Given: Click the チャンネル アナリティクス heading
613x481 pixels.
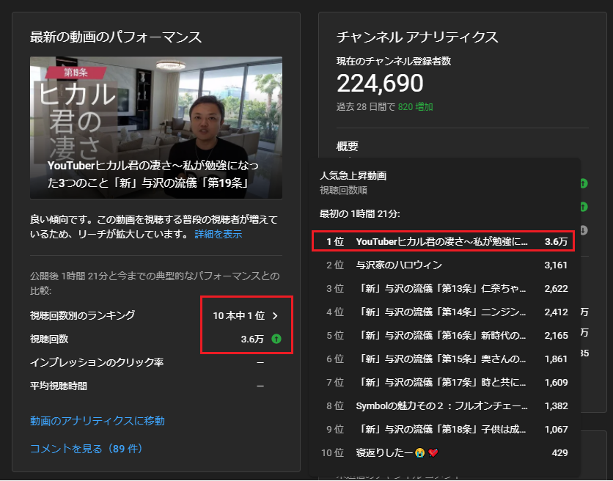Looking at the screenshot, I should [x=417, y=37].
